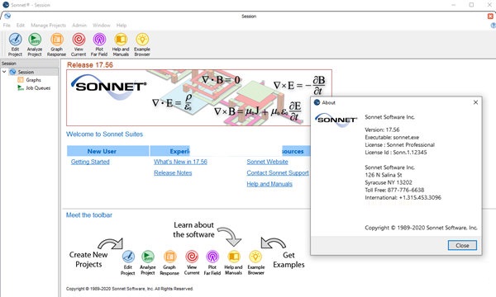Open What's New in 17.56 link
The height and width of the screenshot is (297, 496).
(x=180, y=162)
